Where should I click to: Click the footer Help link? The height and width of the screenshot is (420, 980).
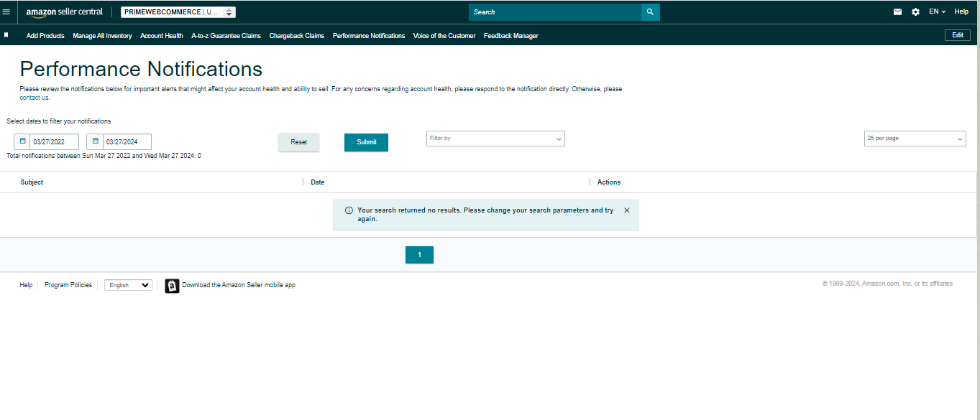tap(26, 285)
